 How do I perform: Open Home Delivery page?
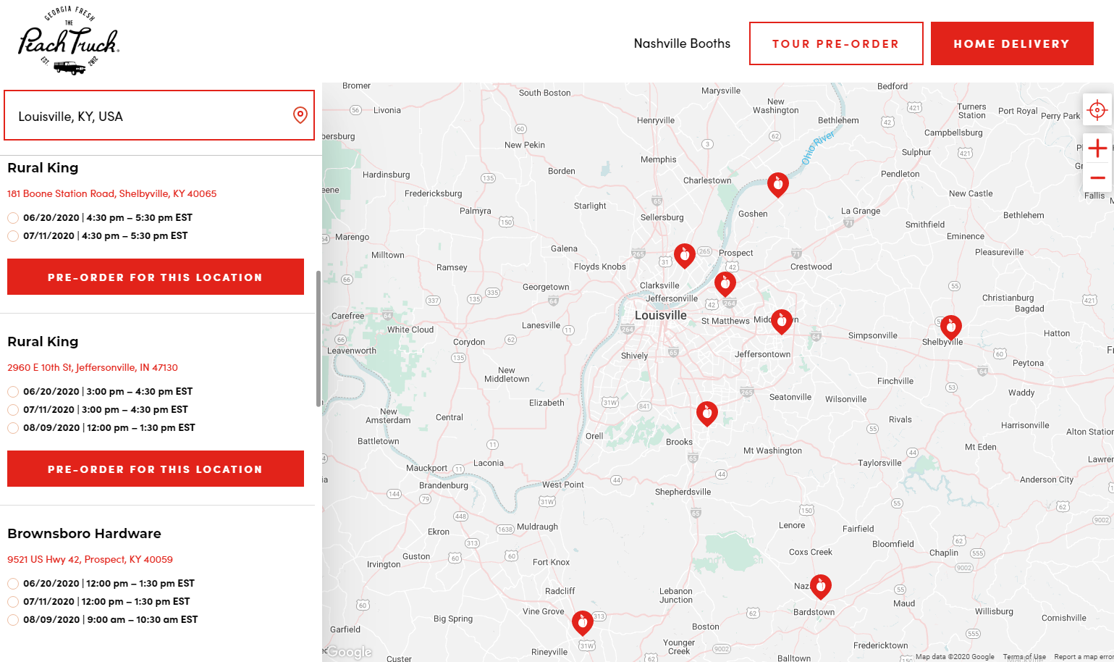[1012, 43]
